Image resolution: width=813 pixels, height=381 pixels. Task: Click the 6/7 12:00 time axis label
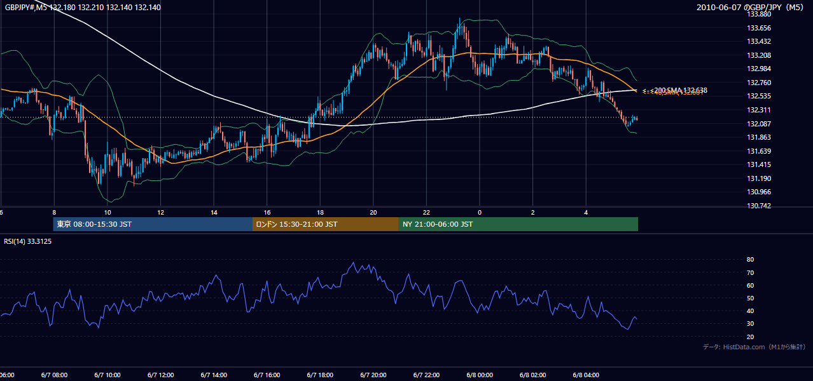tap(161, 375)
